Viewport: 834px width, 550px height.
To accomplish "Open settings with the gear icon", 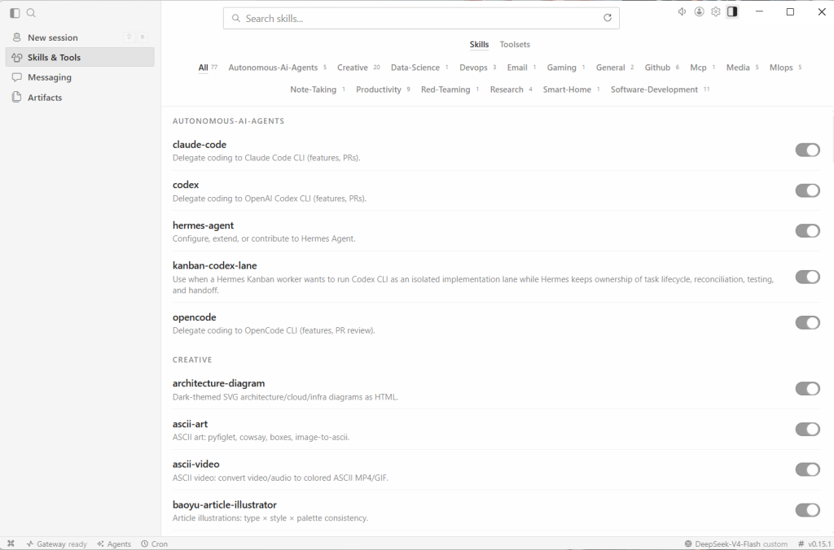I will (x=715, y=11).
